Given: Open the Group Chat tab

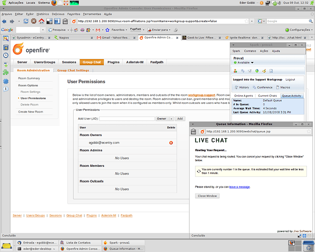Looking at the screenshot, I should pyautogui.click(x=92, y=62).
